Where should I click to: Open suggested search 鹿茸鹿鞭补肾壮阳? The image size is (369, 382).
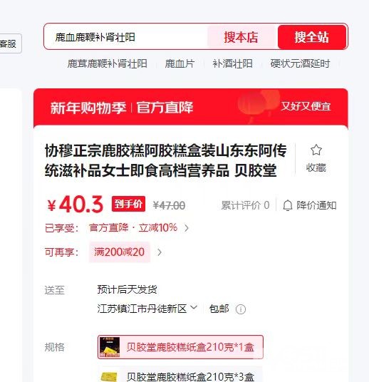(107, 64)
